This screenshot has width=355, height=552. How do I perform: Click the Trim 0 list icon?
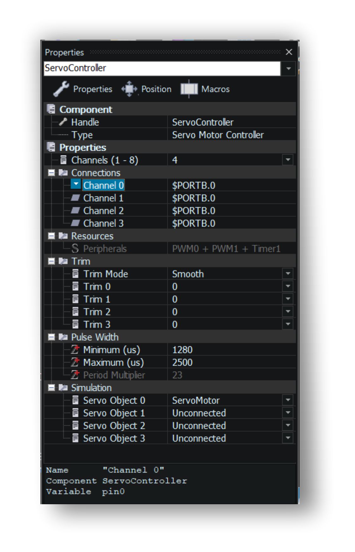[x=75, y=286]
